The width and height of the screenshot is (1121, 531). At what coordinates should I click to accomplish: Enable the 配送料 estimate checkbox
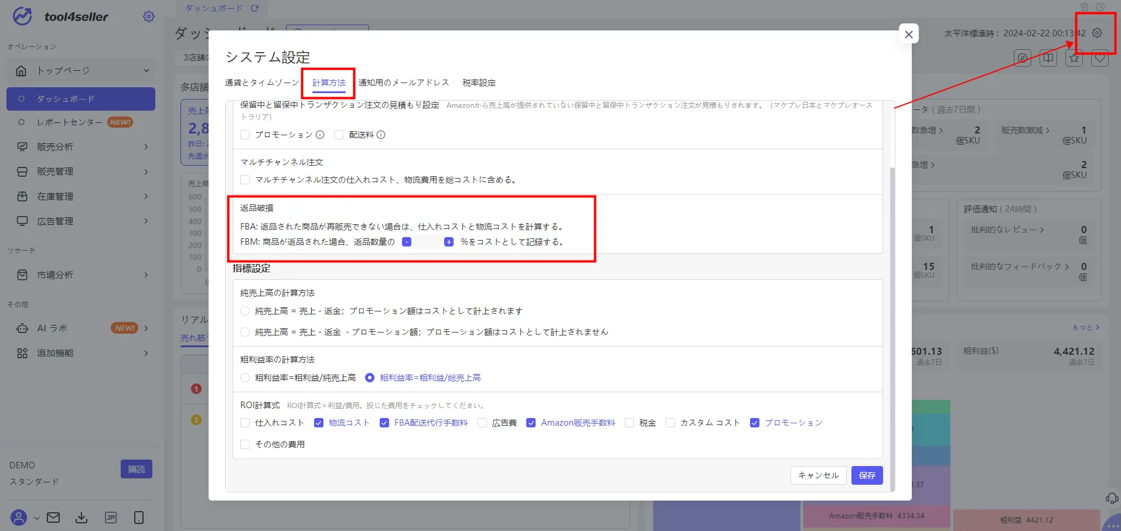click(339, 135)
